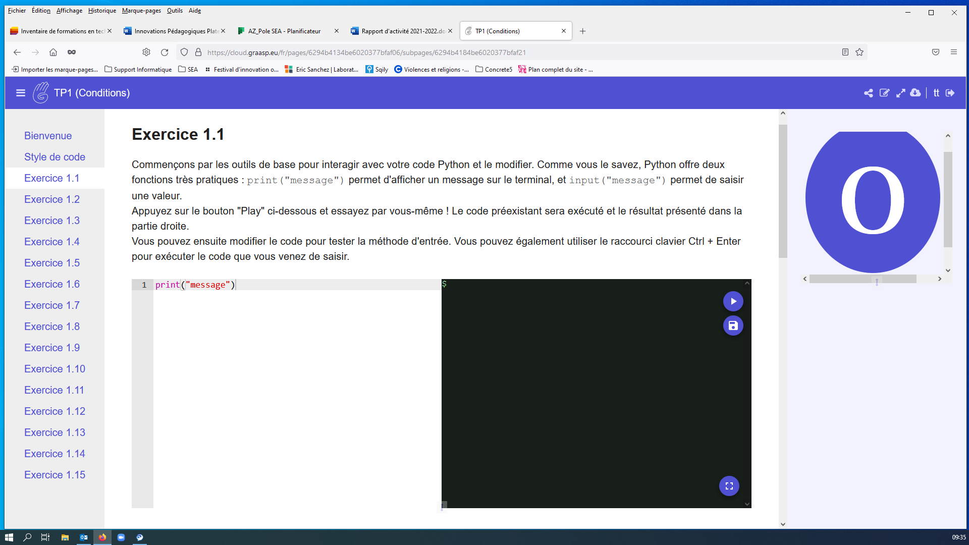Open the edit page pencil icon
The image size is (969, 545).
coord(884,93)
